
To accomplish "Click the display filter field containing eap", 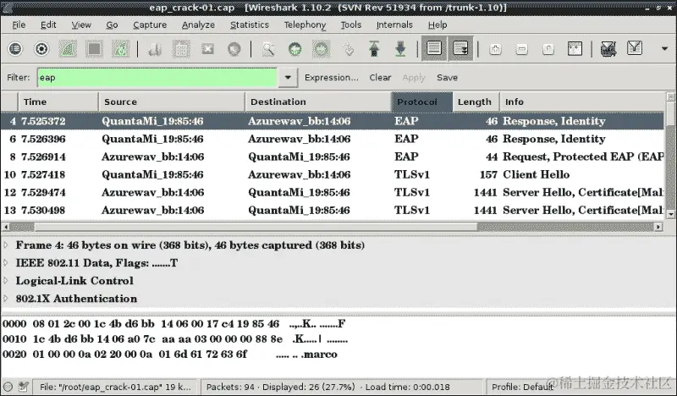I will 157,78.
